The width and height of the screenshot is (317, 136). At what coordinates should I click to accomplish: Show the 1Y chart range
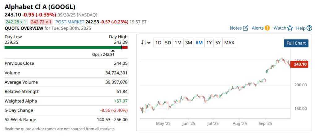point(209,43)
